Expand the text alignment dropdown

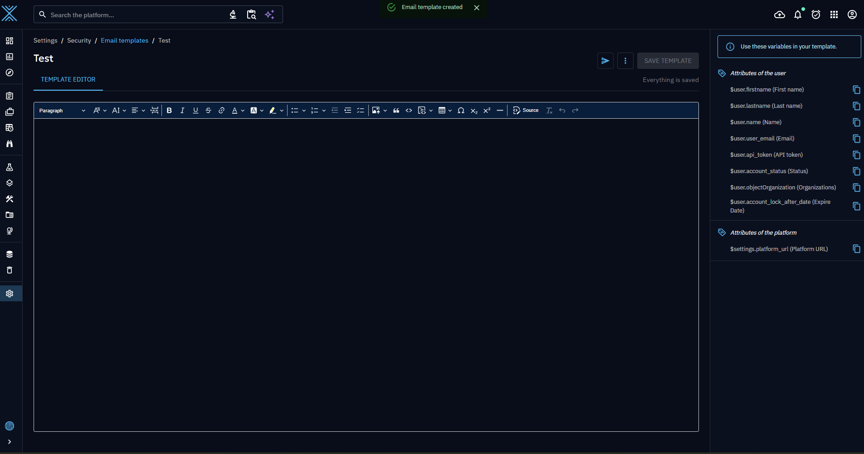tap(138, 111)
